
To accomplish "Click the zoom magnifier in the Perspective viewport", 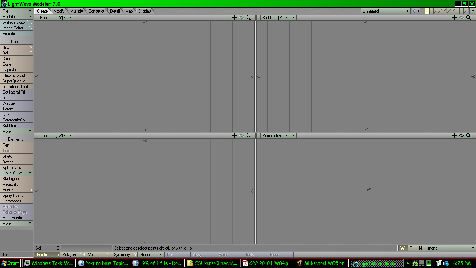I will coord(468,136).
